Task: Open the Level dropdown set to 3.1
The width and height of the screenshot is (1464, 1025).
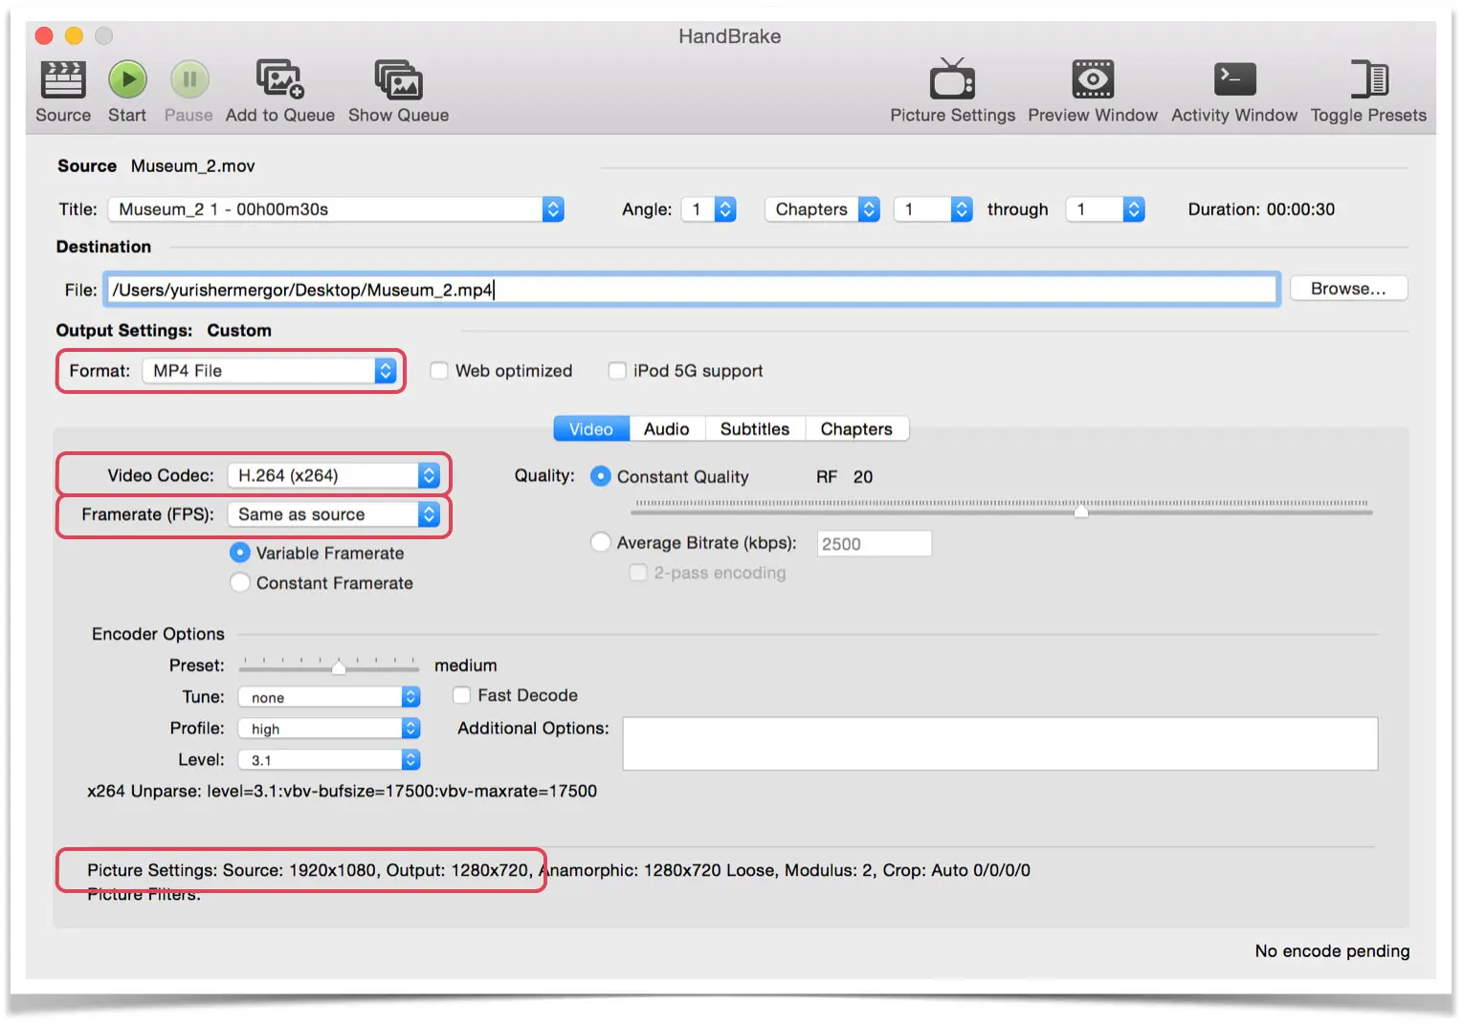Action: [x=329, y=760]
